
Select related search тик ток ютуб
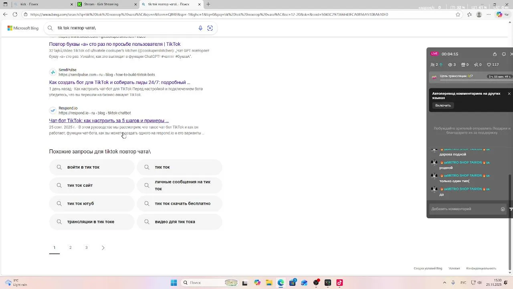coord(92,204)
